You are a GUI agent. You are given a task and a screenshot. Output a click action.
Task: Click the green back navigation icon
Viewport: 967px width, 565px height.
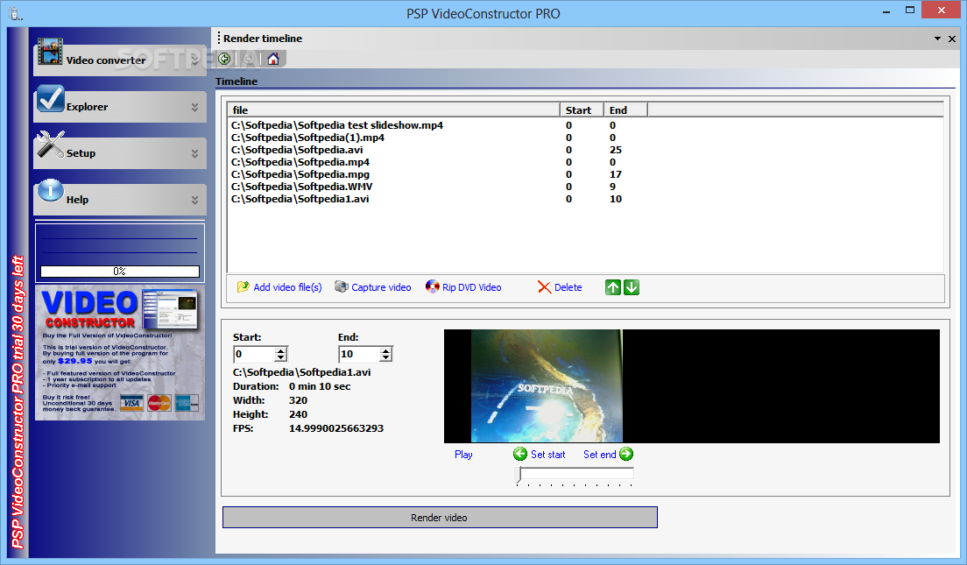pyautogui.click(x=224, y=59)
